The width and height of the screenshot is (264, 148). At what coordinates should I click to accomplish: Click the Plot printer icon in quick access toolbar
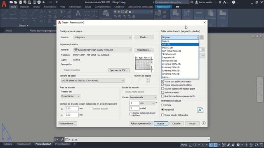[x=39, y=2]
